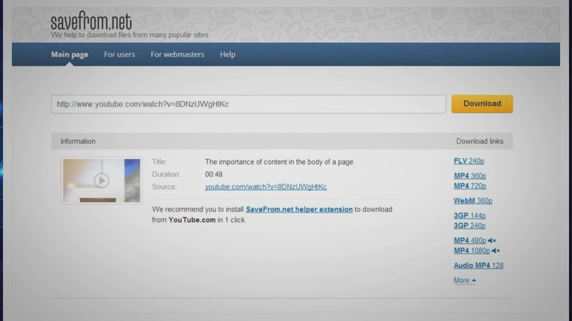Download the FLV 240p version

coord(469,161)
